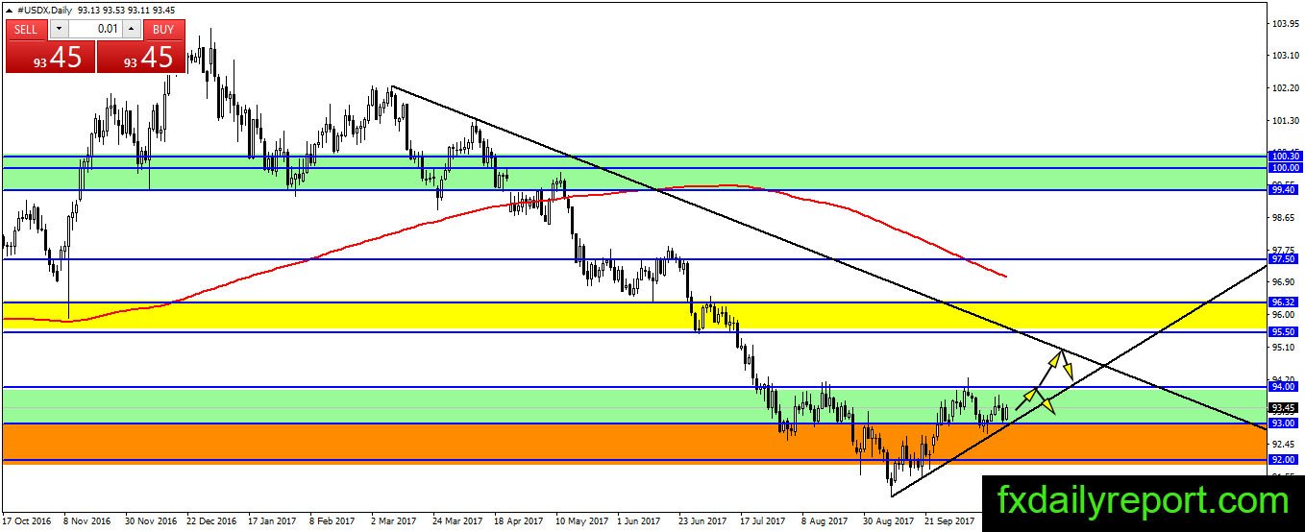Image resolution: width=1305 pixels, height=532 pixels.
Task: Click the 92.00 price level label
Action: (x=1285, y=460)
